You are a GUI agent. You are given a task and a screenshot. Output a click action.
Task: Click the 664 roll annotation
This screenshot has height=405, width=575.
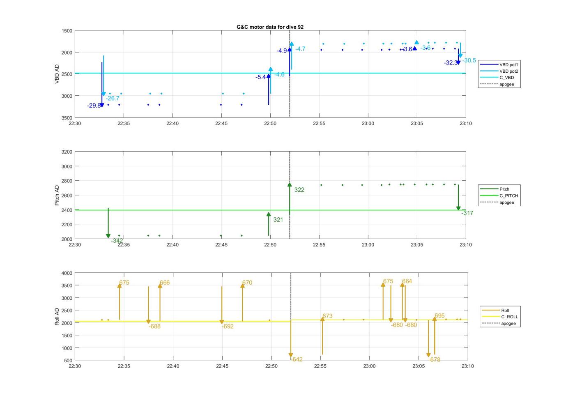(x=407, y=281)
